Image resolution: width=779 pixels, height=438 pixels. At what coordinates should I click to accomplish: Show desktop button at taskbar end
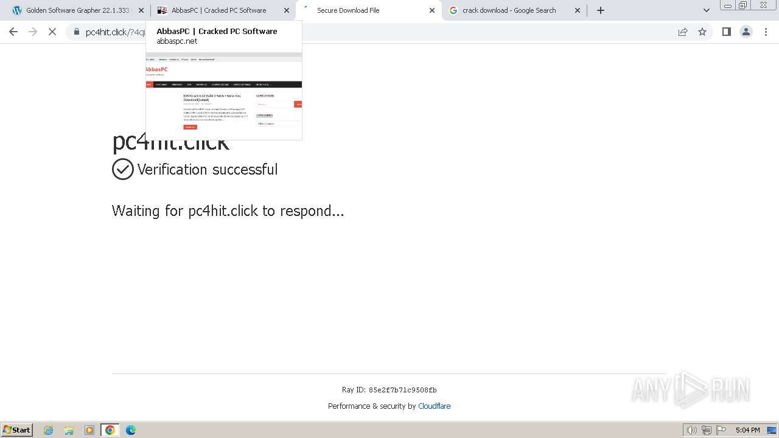click(772, 430)
